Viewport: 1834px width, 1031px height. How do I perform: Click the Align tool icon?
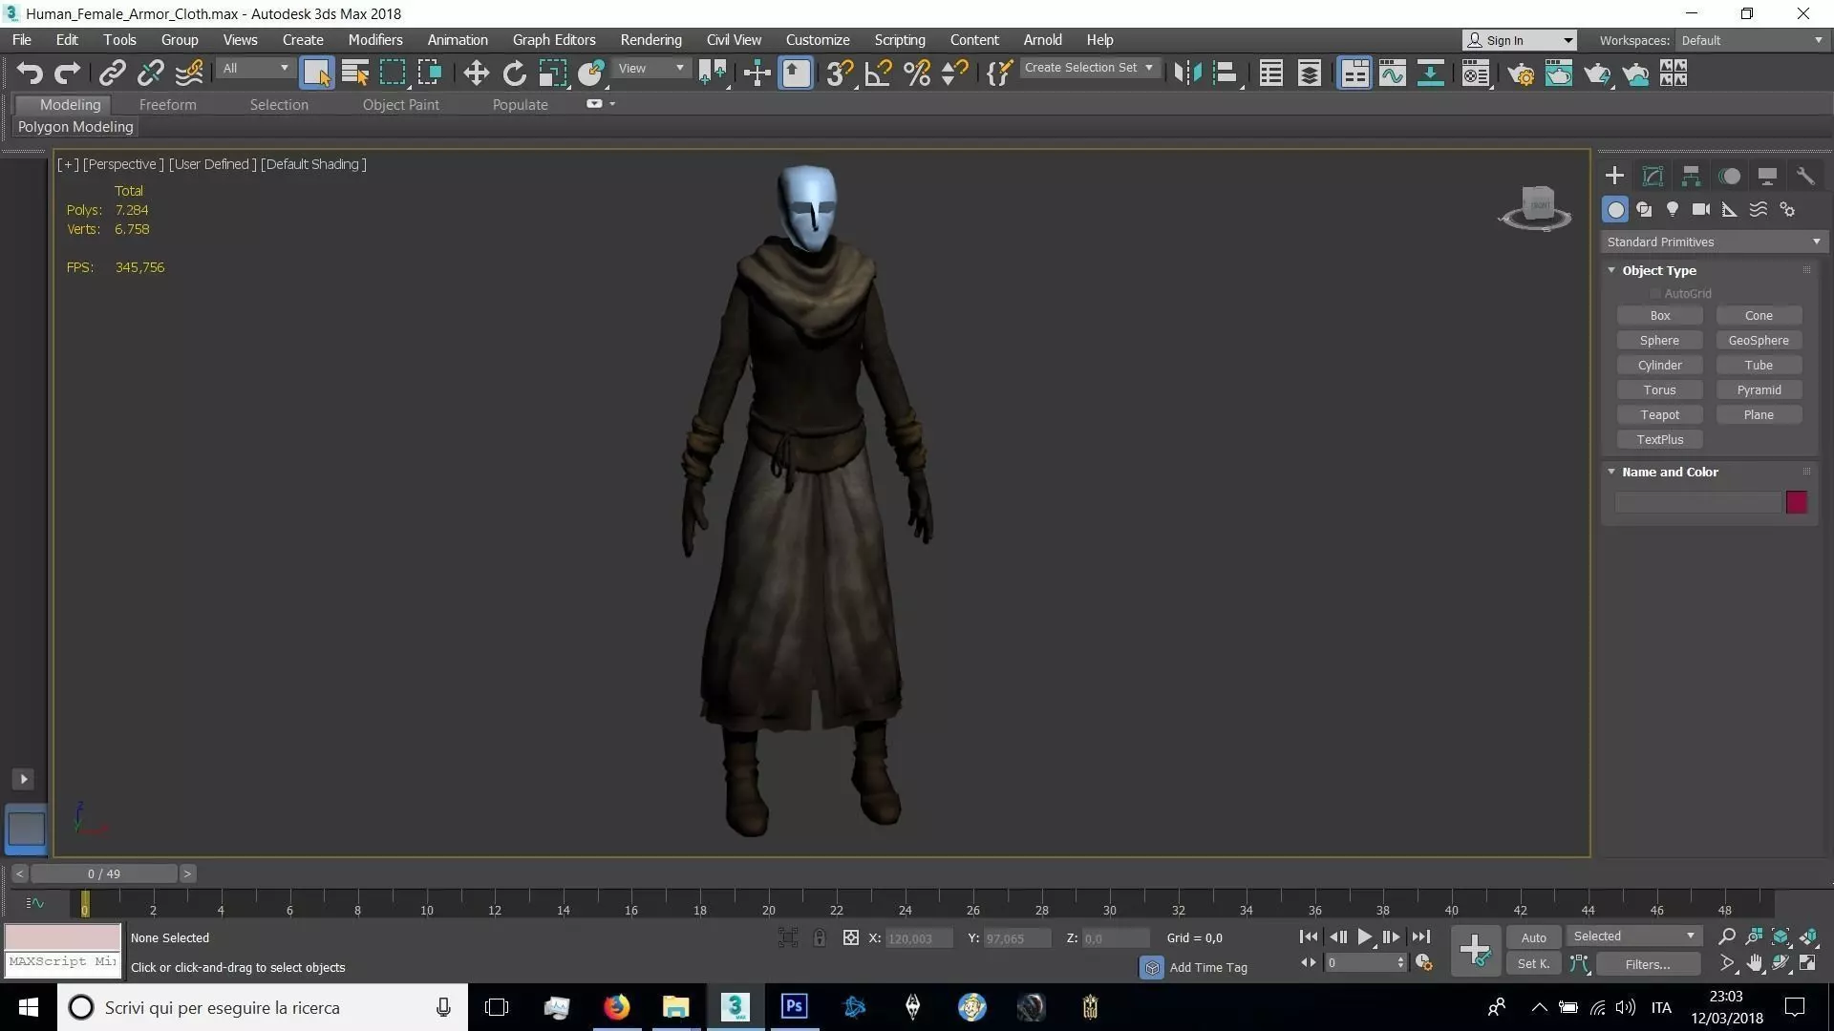tap(1226, 74)
